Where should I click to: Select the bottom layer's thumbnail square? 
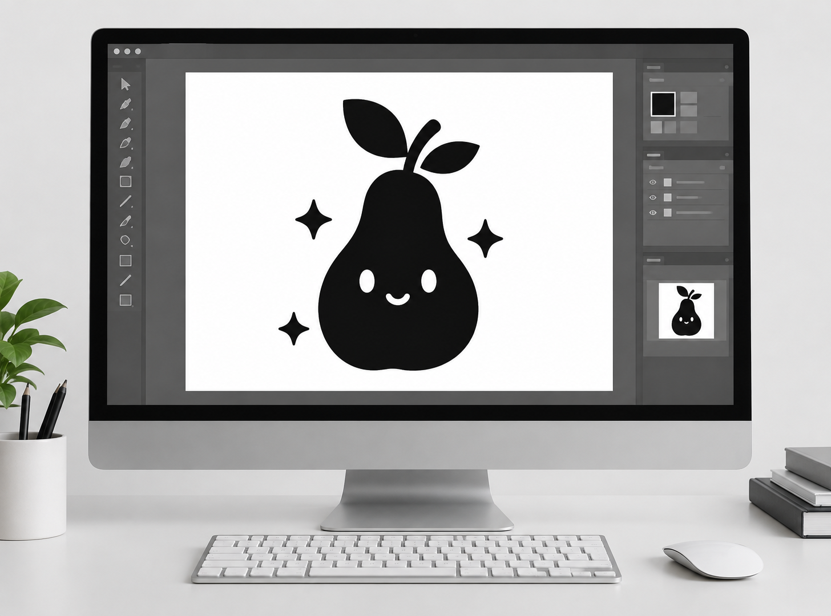coord(667,213)
